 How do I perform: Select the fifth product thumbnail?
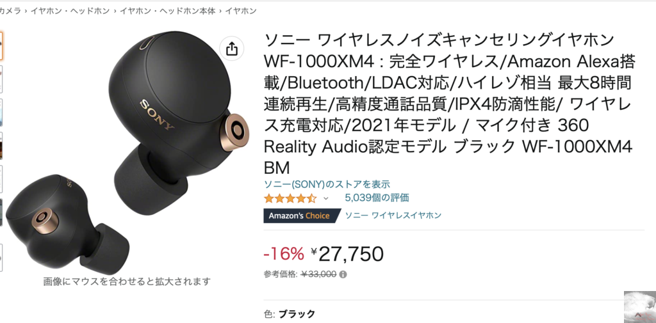pos(1,179)
